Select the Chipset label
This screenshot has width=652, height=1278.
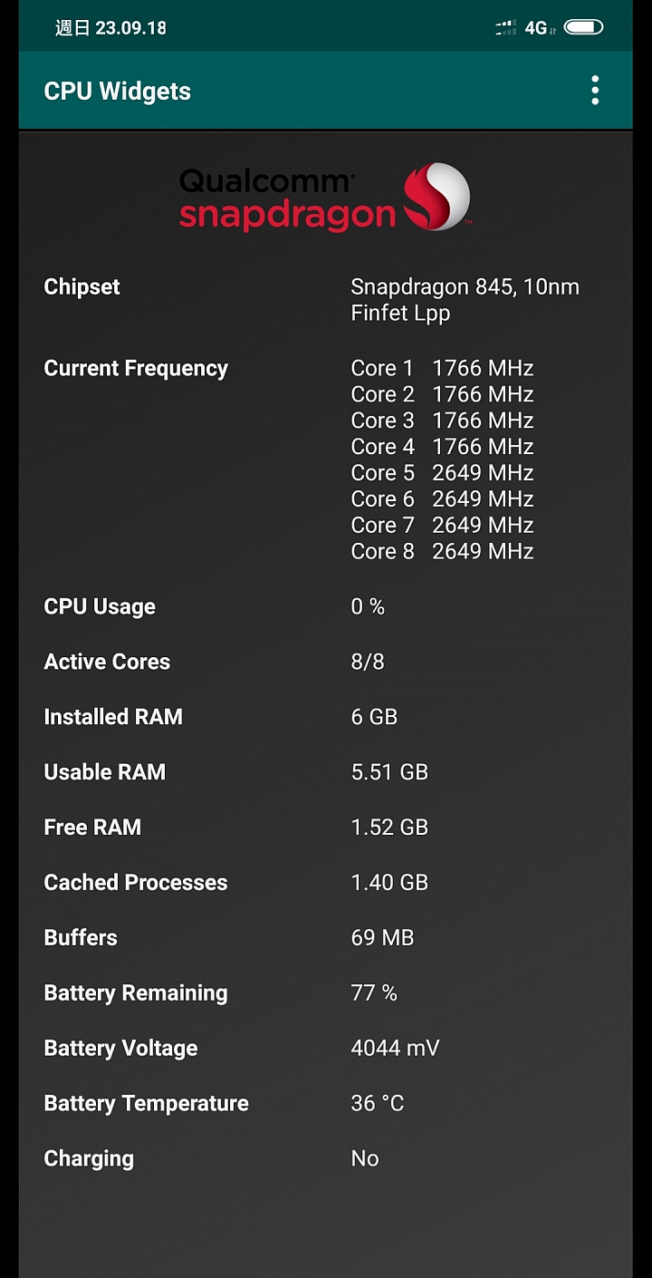(81, 286)
